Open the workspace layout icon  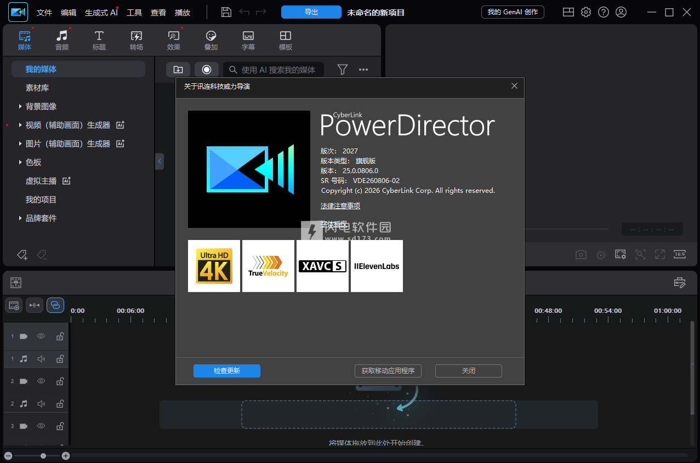[568, 12]
